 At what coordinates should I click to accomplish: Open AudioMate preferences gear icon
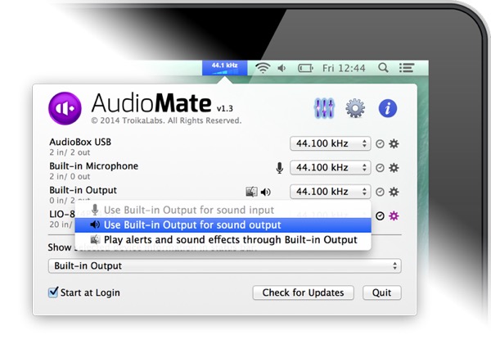[x=355, y=108]
